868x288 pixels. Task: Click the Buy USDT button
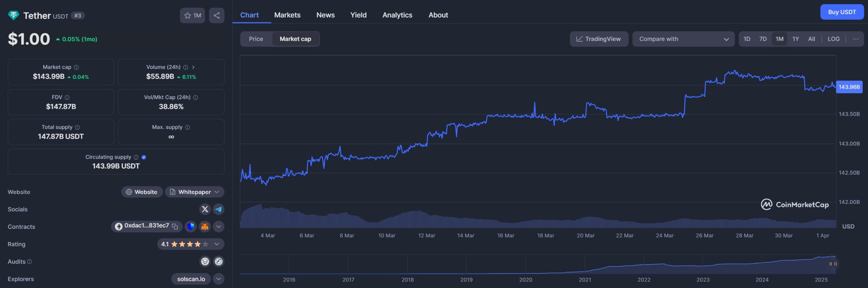pyautogui.click(x=842, y=12)
